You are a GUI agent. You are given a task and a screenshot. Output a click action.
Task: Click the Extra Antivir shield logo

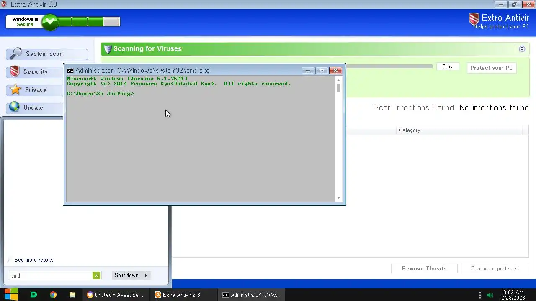pos(474,19)
